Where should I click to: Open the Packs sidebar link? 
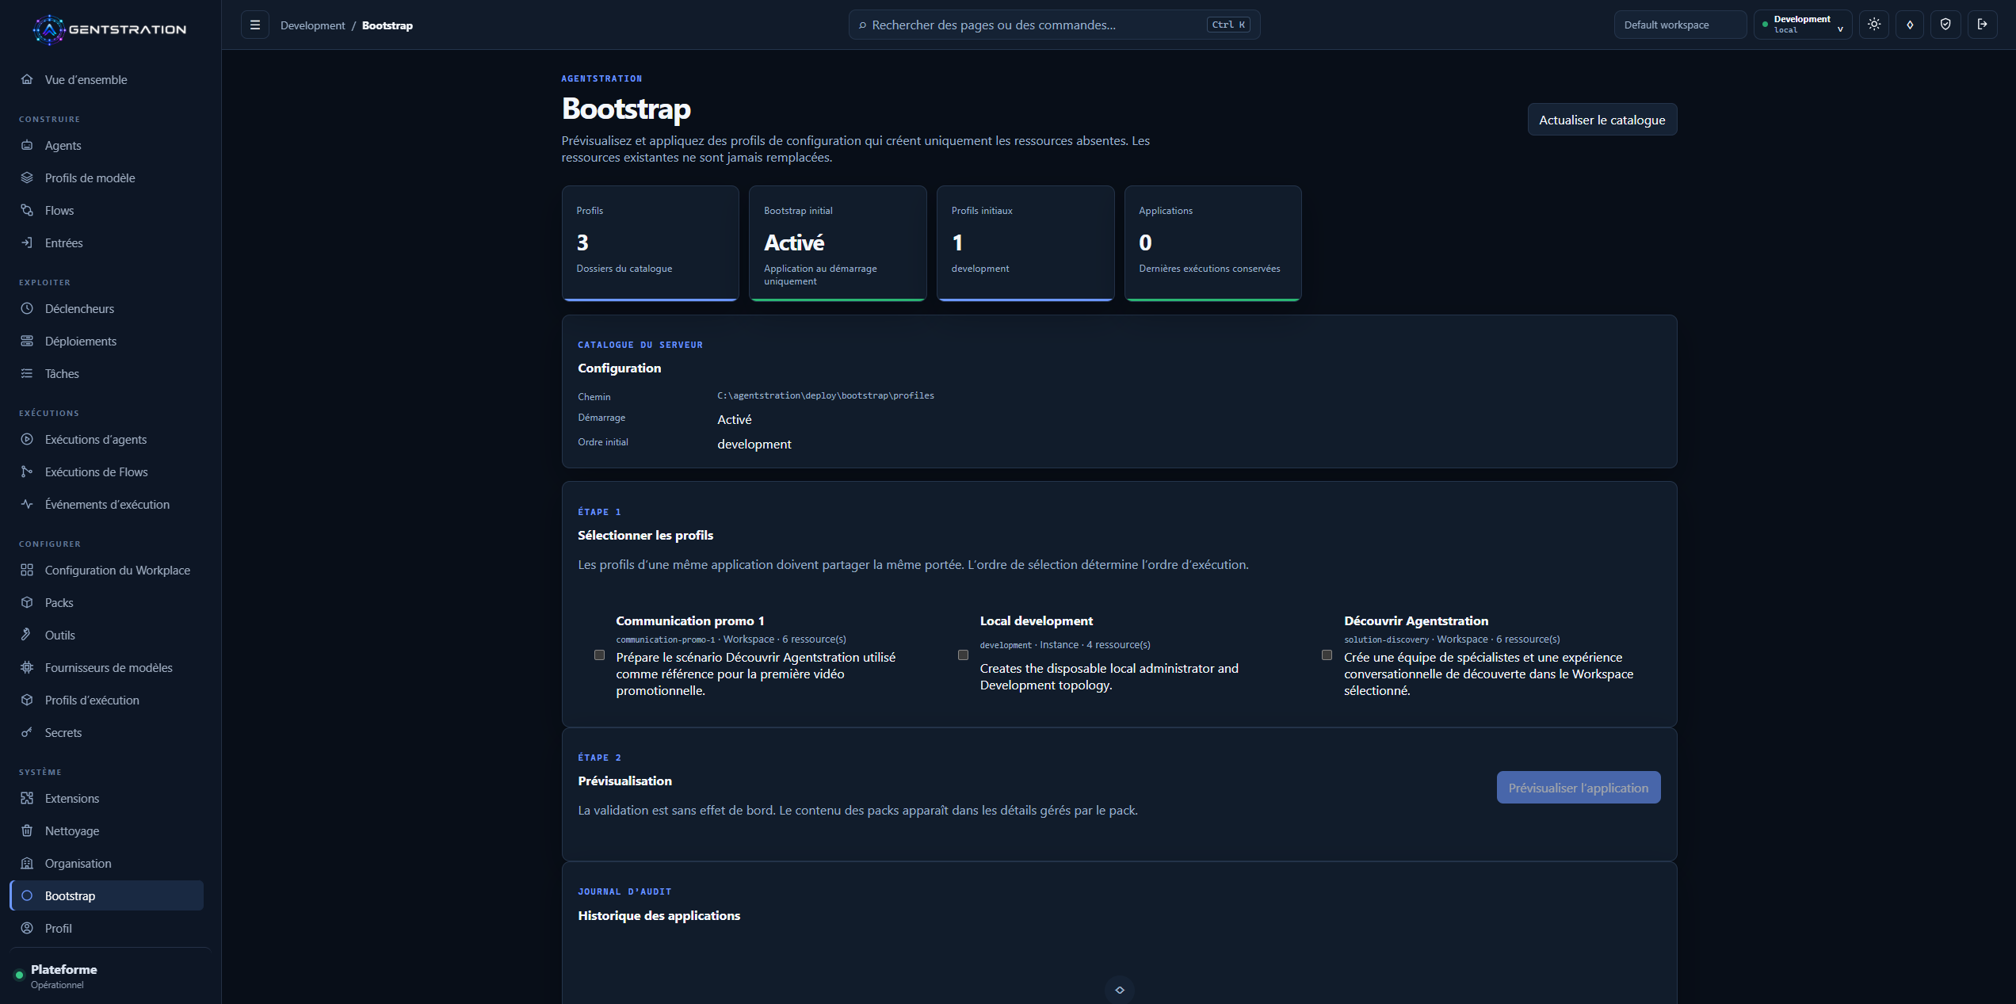coord(107,602)
